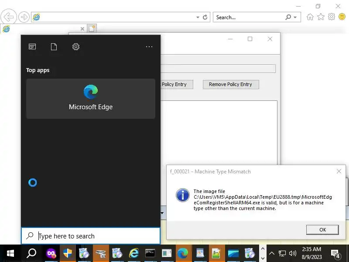This screenshot has height=262, width=349.
Task: Click the blue information icon in dialog
Action: [183, 195]
